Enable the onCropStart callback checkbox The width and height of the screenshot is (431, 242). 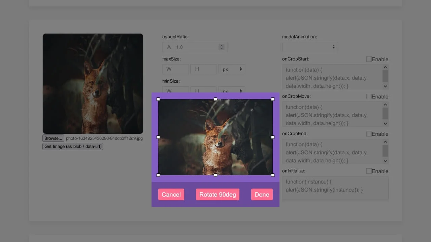(x=369, y=59)
